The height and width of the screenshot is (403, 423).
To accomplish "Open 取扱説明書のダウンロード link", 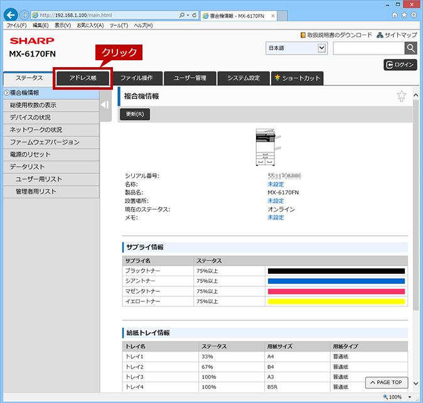I will coord(336,35).
